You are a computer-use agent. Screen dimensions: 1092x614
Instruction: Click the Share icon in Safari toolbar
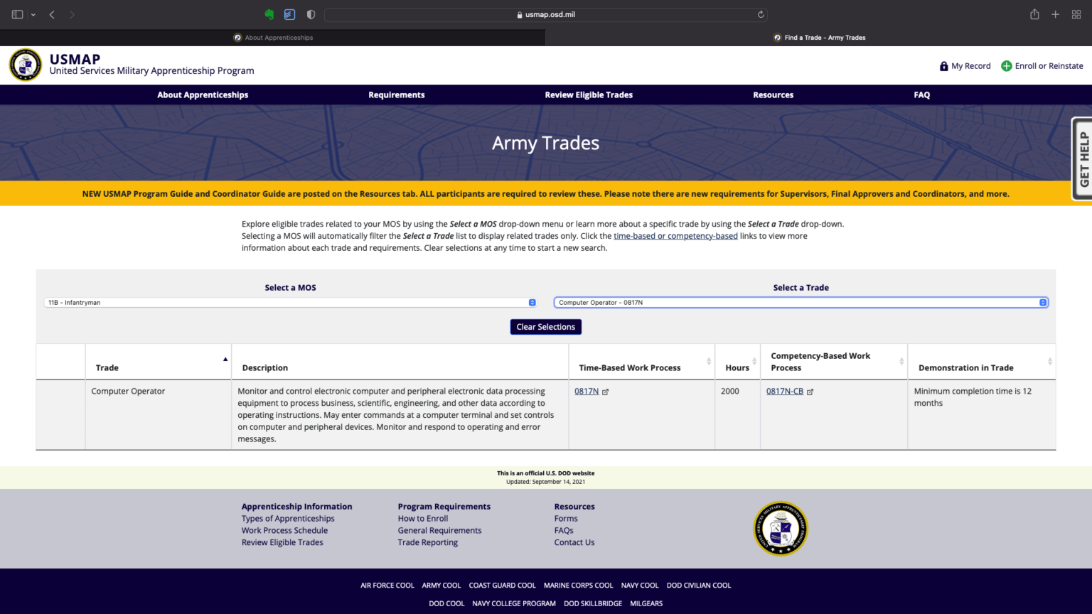(1034, 14)
